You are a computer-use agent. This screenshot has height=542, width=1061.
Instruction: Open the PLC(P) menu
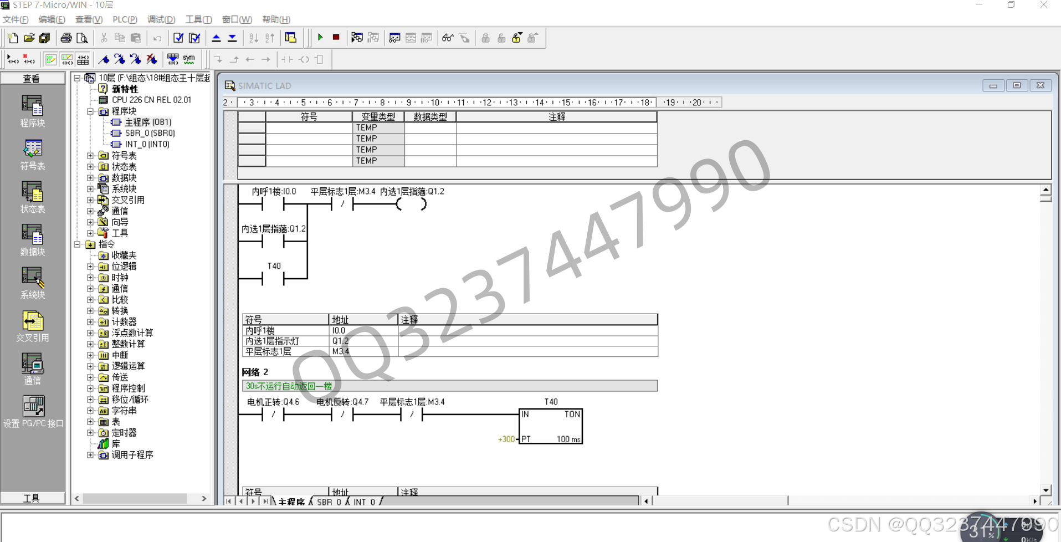pyautogui.click(x=125, y=19)
